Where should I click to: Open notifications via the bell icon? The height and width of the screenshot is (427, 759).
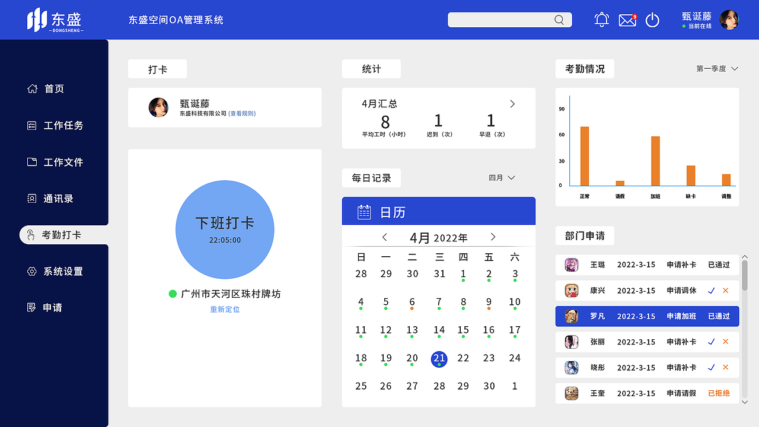[601, 20]
